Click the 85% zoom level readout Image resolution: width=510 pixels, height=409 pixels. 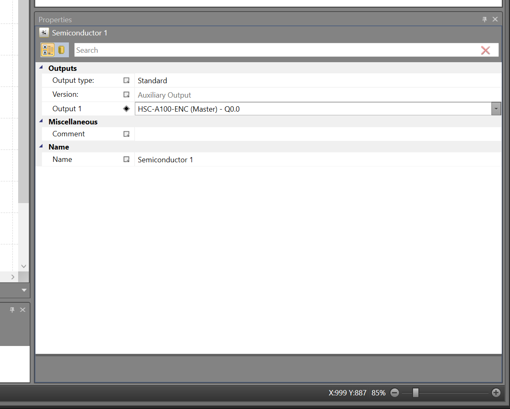pyautogui.click(x=378, y=393)
